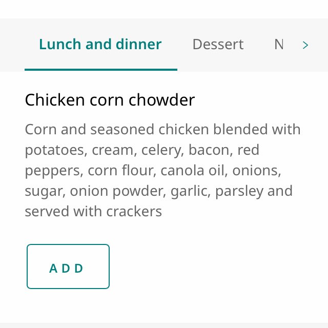Viewport: 328px width, 328px height.
Task: Click the word 'sugar' in the ingredients
Action: (x=44, y=191)
